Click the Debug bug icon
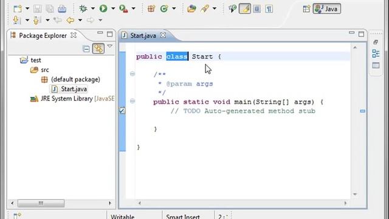This screenshot has width=389, height=219. [x=83, y=9]
